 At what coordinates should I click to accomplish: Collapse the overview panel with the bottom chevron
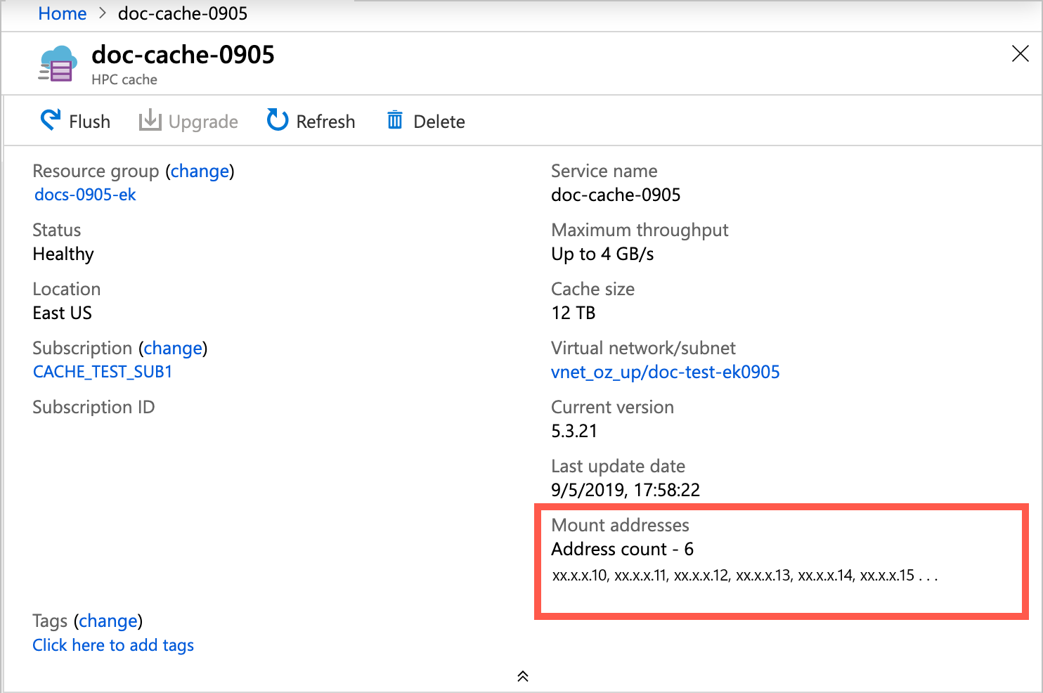coord(522,675)
